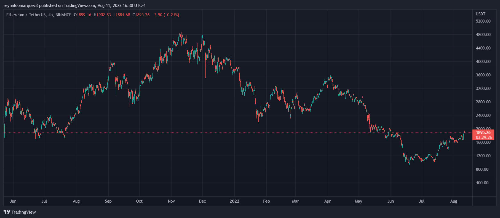The height and width of the screenshot is (218, 500).
Task: Click the 400.00 price axis label
Action: pyautogui.click(x=482, y=183)
